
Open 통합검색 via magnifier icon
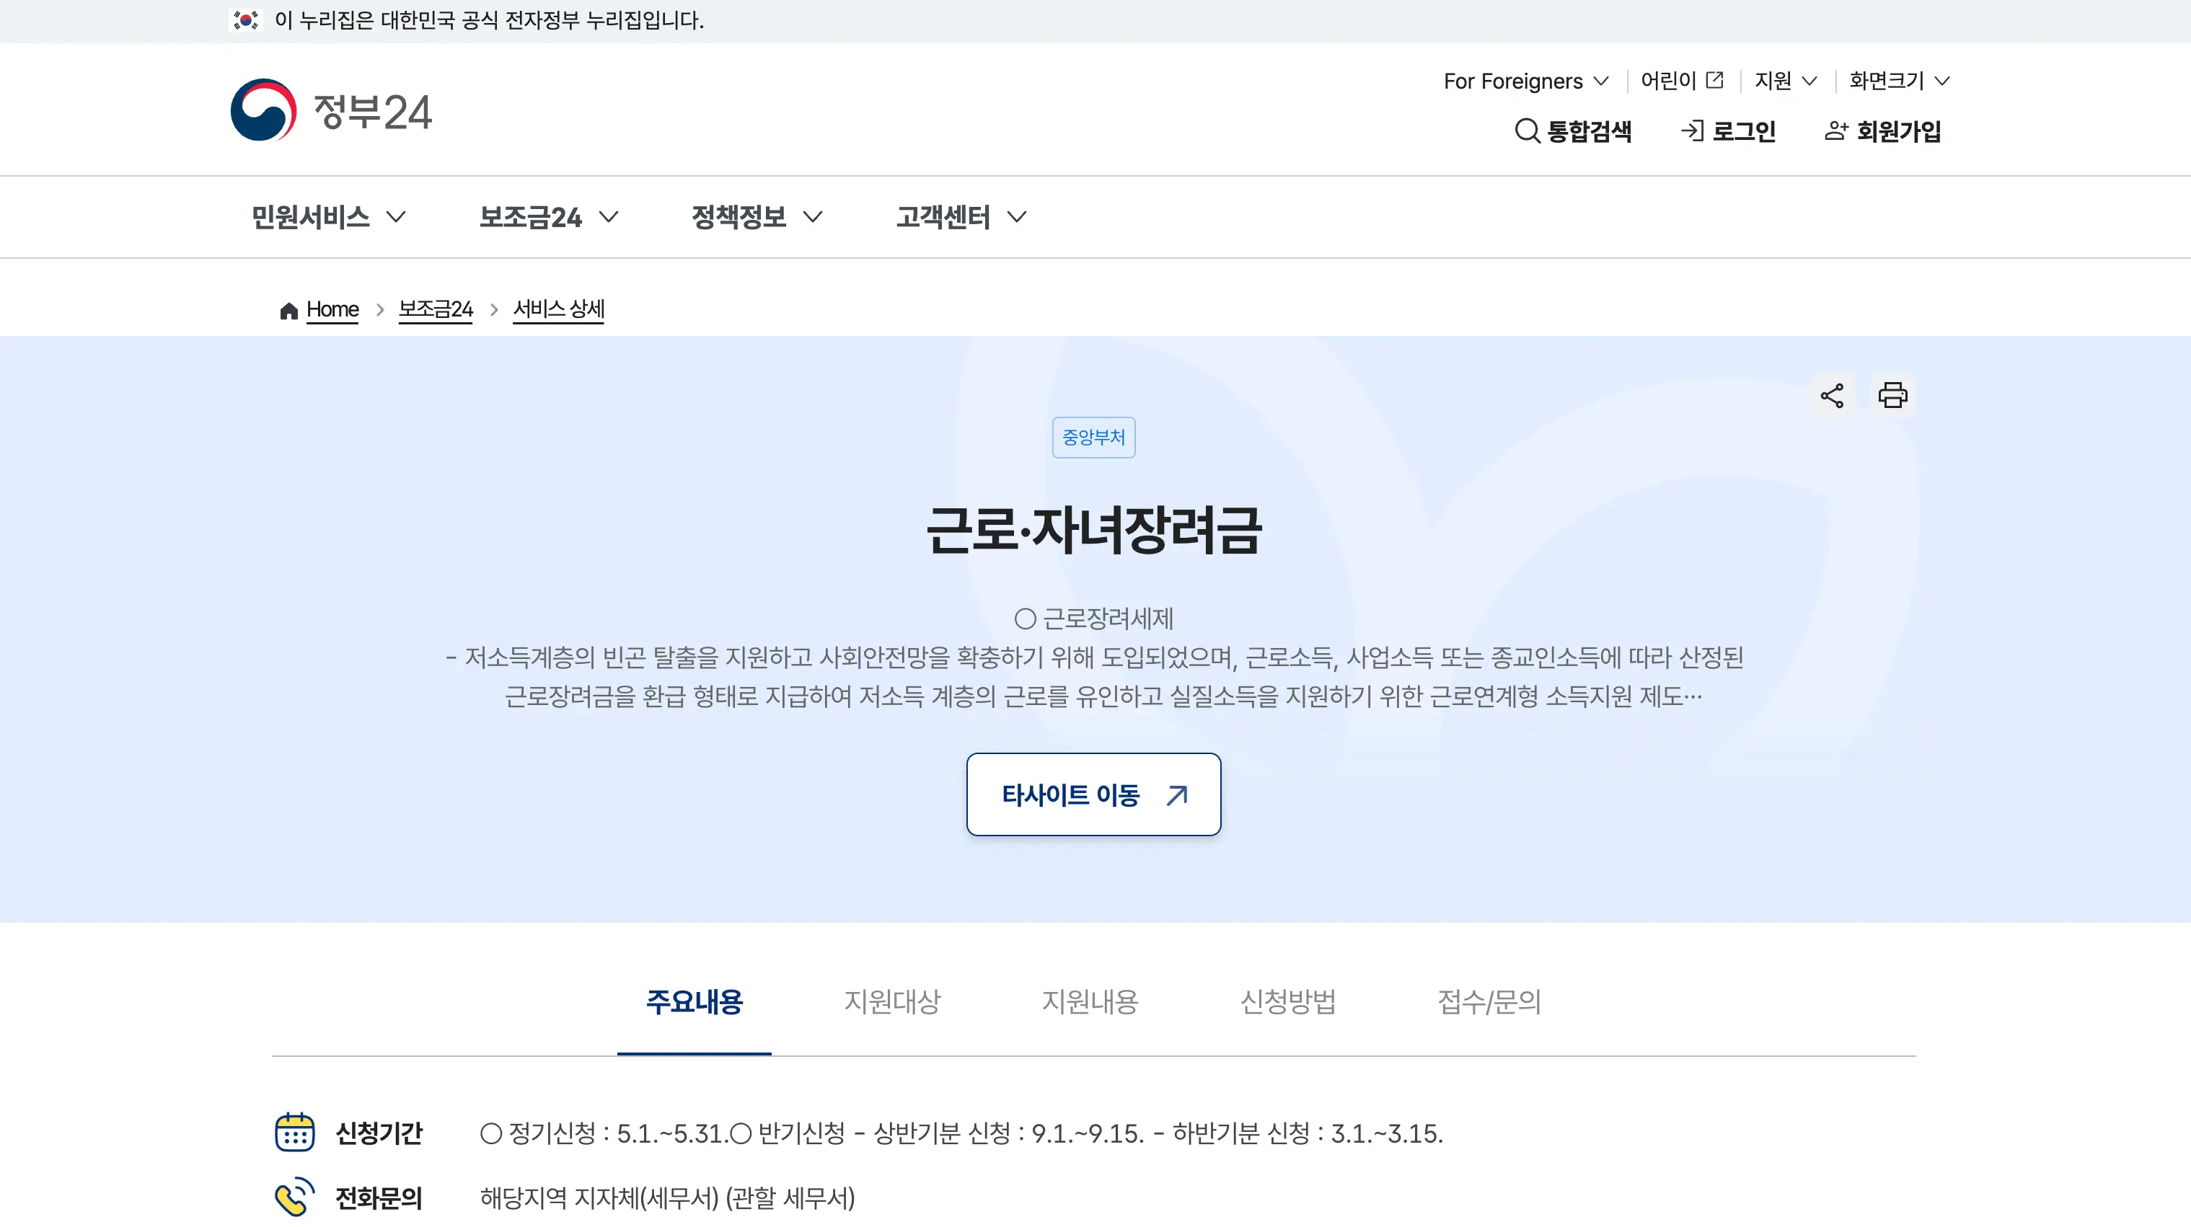click(x=1527, y=131)
